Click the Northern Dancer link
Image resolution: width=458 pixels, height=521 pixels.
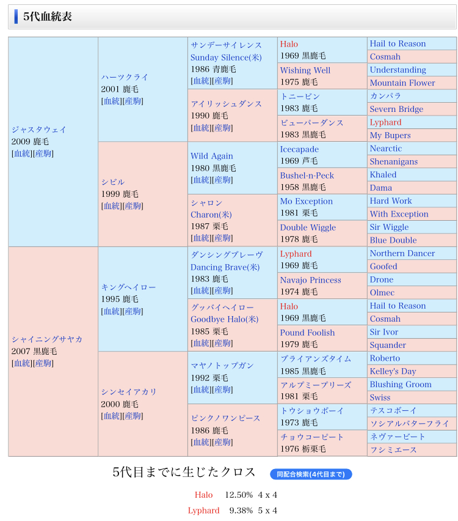402,254
